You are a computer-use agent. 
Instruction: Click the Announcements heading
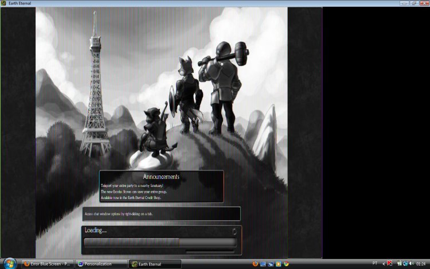pyautogui.click(x=161, y=177)
